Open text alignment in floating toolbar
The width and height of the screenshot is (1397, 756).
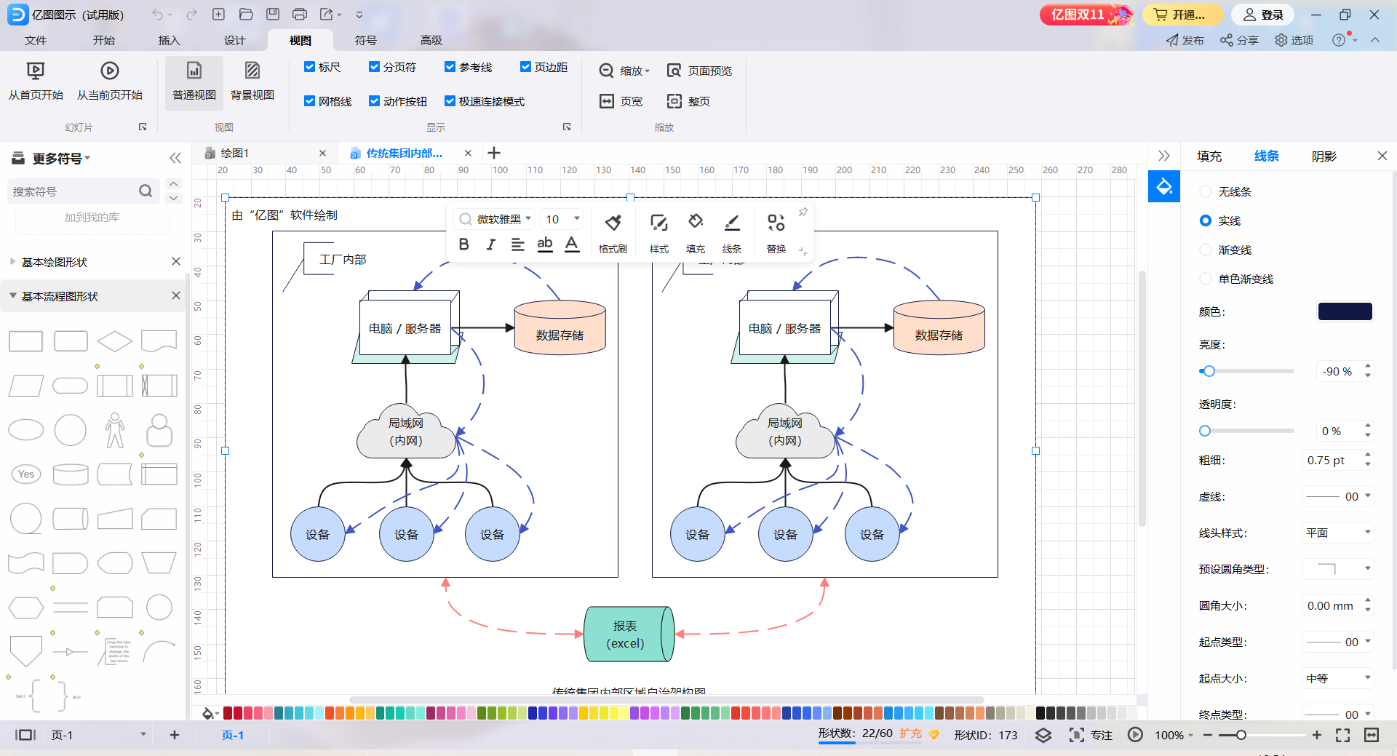[517, 244]
